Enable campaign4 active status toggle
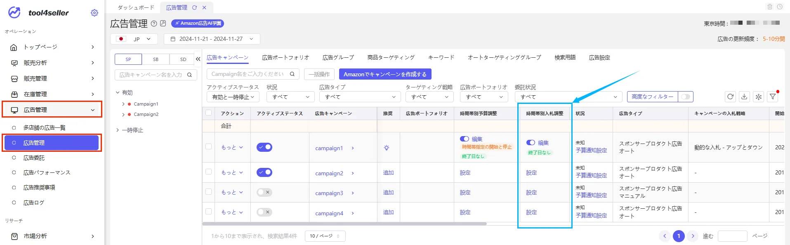The image size is (790, 245). [264, 212]
